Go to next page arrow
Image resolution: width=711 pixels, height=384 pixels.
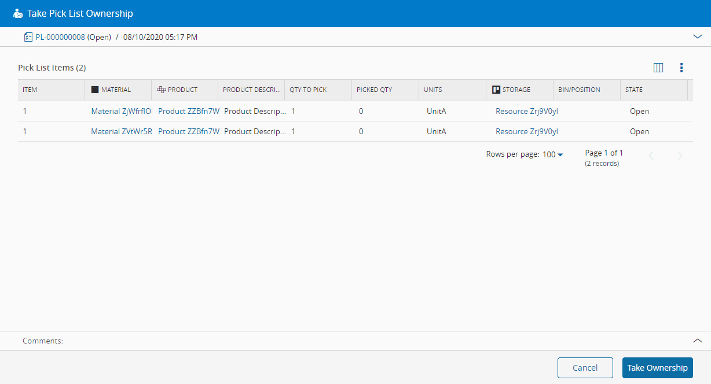coord(680,156)
